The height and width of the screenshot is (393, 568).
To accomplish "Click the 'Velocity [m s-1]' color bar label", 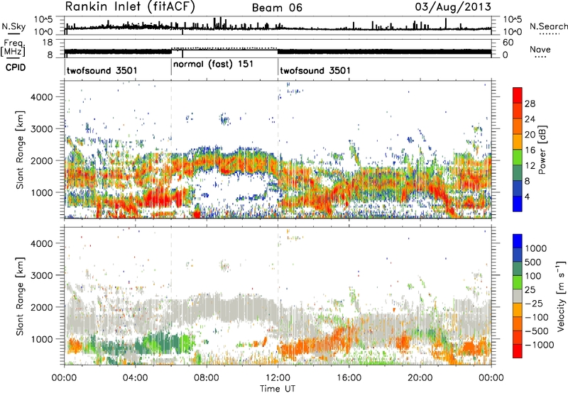I will (561, 296).
